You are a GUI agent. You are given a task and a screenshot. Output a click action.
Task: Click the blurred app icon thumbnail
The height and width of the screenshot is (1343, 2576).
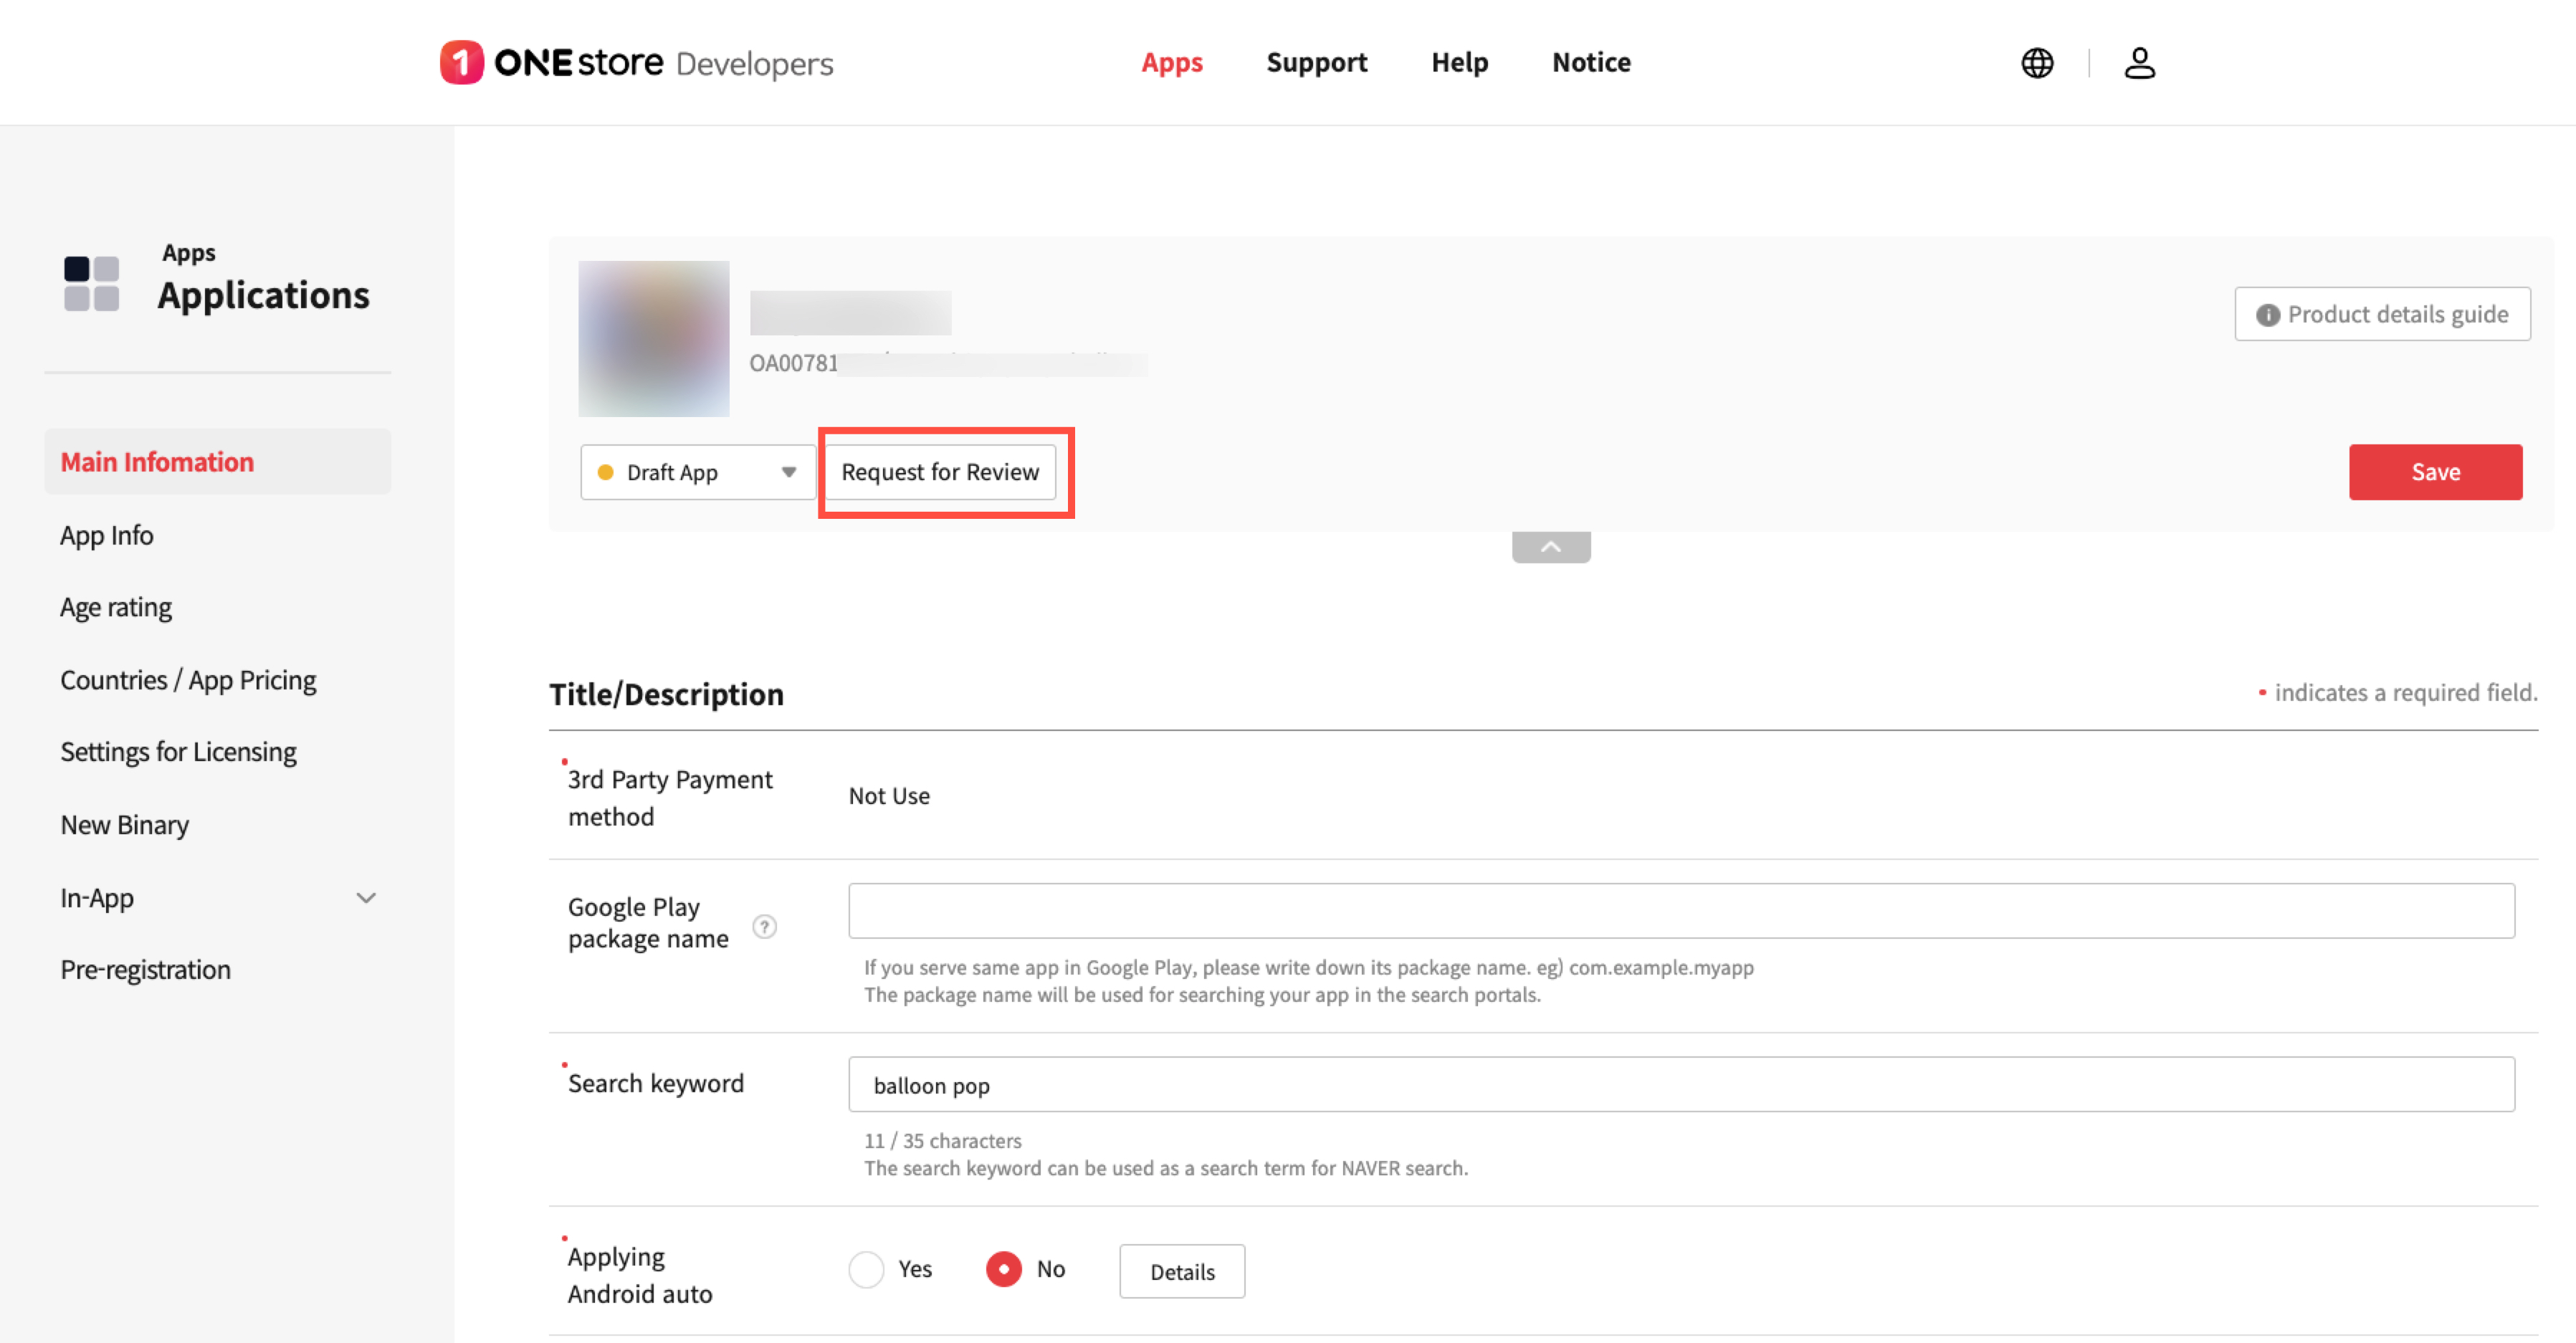(653, 338)
